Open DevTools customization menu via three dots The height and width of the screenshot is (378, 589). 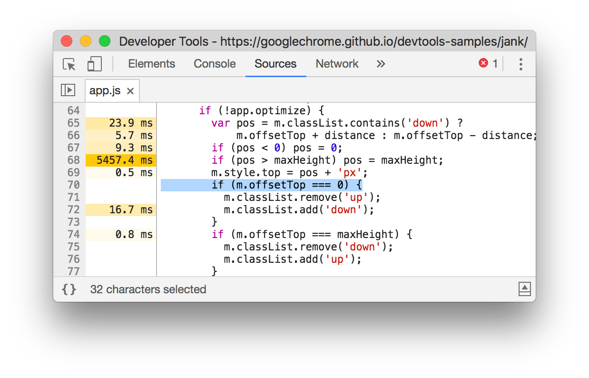[521, 64]
